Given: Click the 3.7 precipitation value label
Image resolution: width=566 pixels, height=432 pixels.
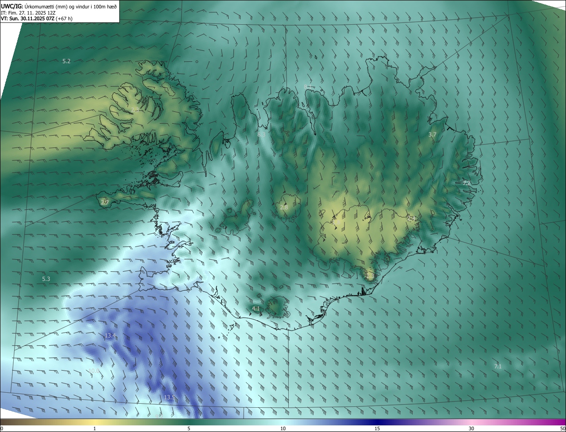Looking at the screenshot, I should 432,134.
